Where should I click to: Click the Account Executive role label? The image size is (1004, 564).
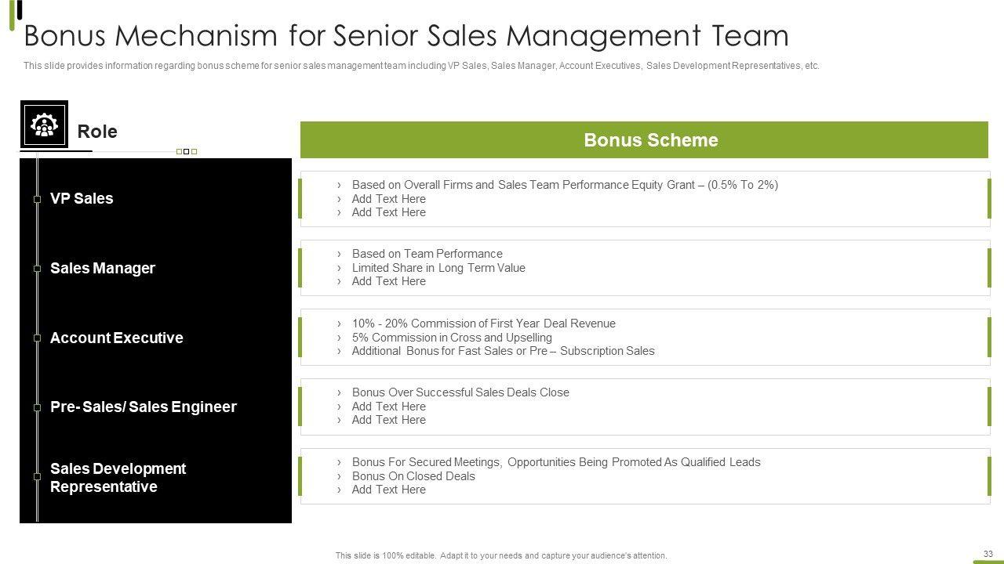[x=117, y=338]
